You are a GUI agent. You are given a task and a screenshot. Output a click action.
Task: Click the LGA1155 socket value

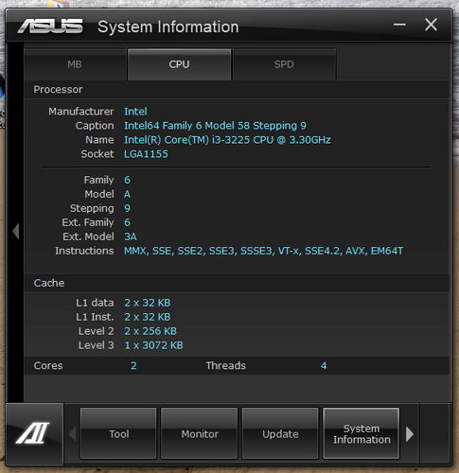pos(146,154)
